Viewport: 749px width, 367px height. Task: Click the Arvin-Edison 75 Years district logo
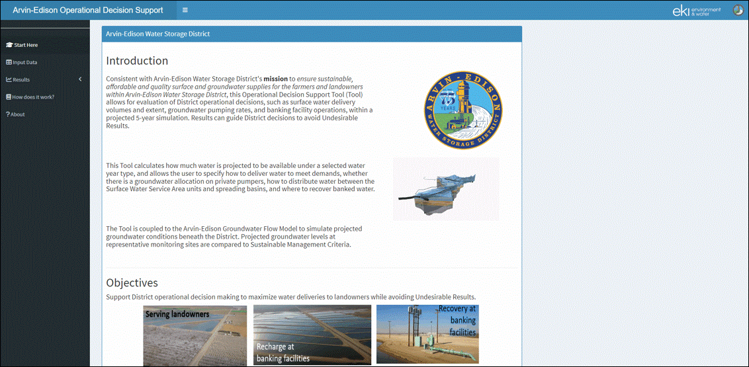(x=463, y=109)
